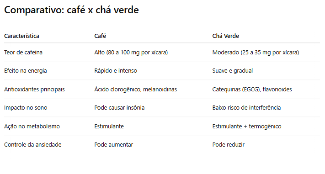The image size is (325, 174).
Task: Select the Café column header
Action: 100,36
